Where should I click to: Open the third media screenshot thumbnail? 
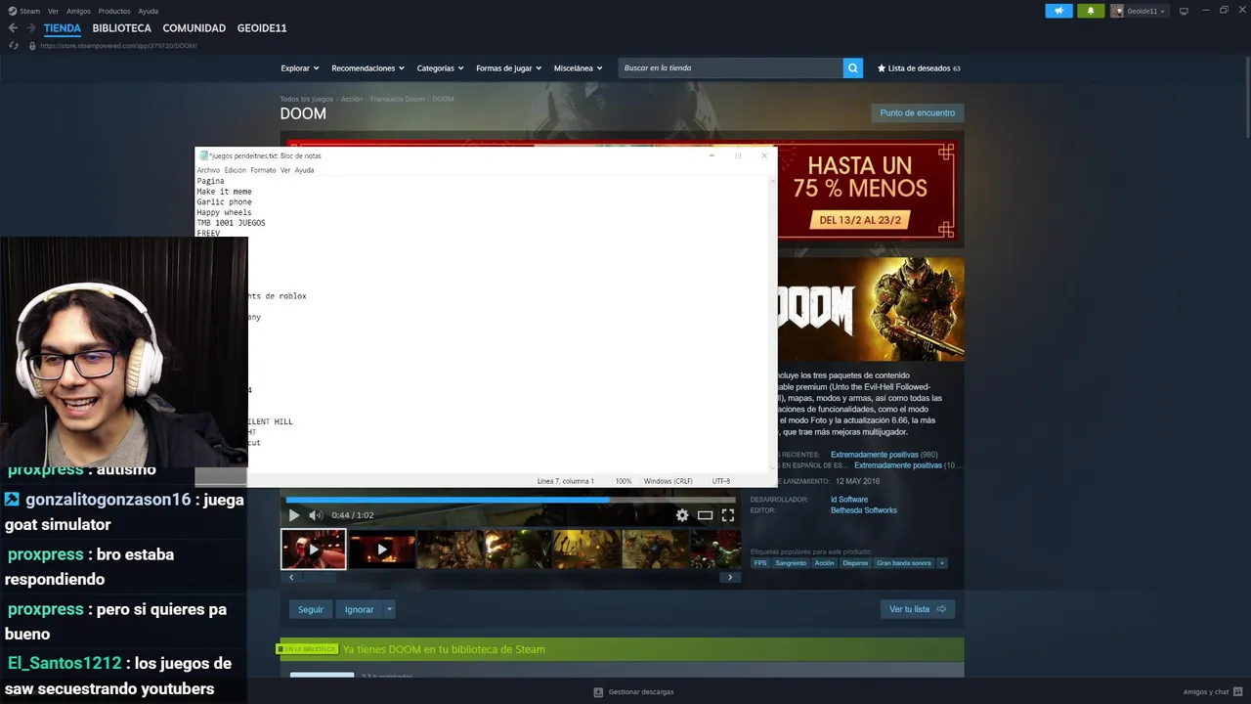451,550
